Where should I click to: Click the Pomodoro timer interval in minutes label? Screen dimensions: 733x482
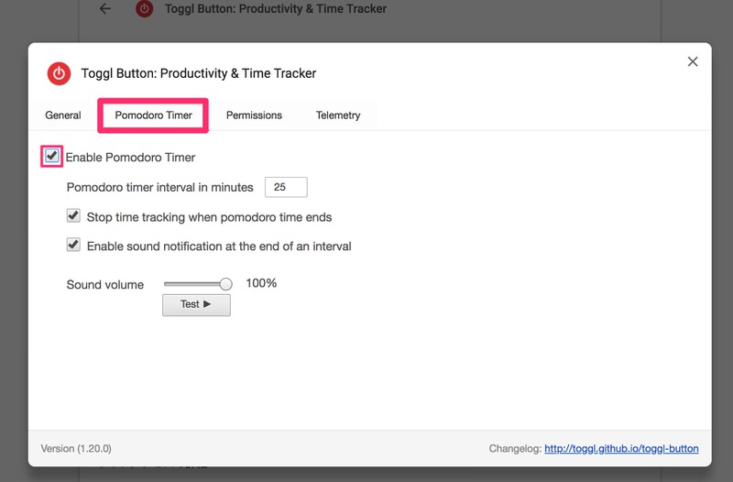pos(159,187)
